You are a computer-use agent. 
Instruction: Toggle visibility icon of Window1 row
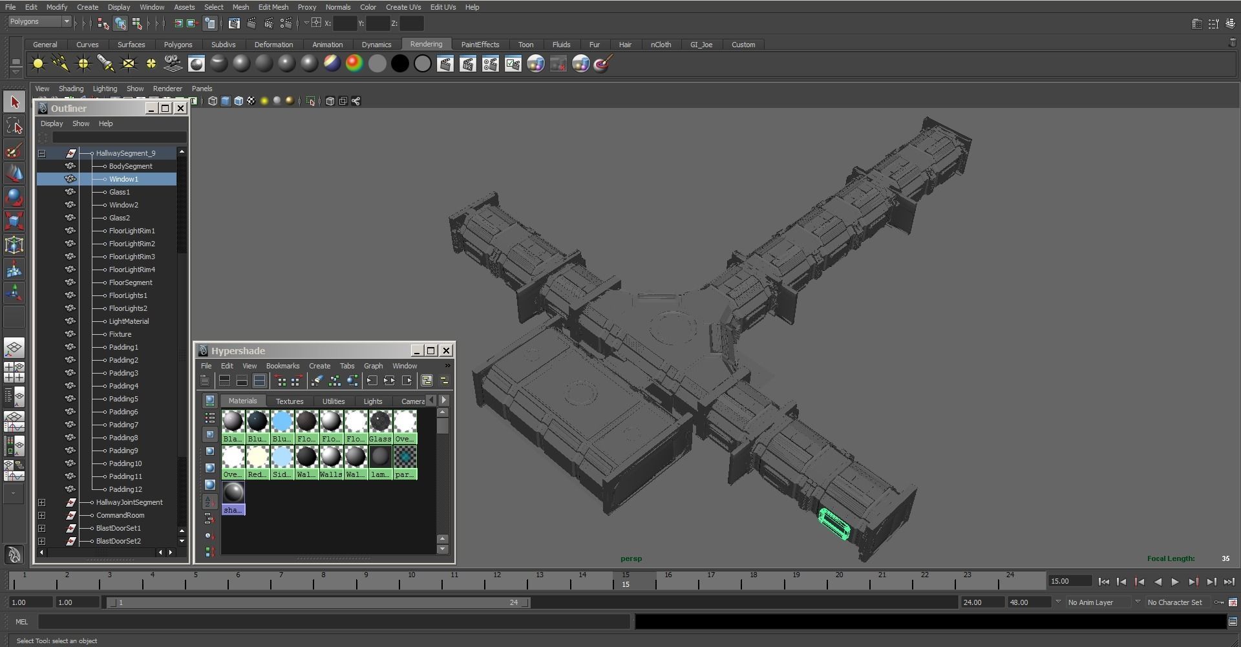70,179
